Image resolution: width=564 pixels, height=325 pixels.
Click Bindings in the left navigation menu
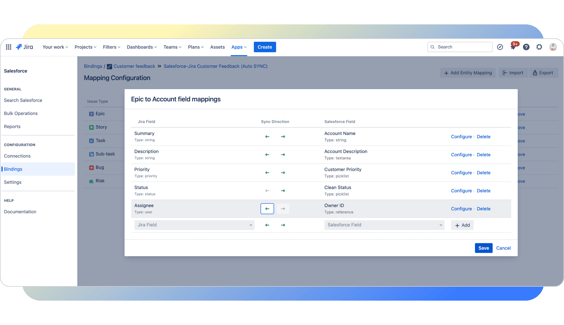[x=13, y=169]
